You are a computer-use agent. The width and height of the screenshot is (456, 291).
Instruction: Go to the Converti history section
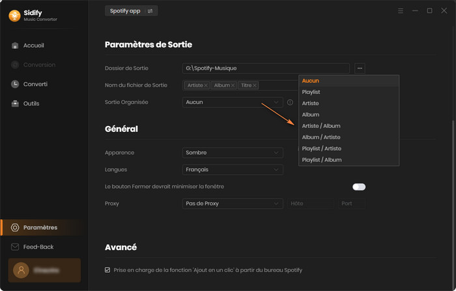(x=35, y=84)
